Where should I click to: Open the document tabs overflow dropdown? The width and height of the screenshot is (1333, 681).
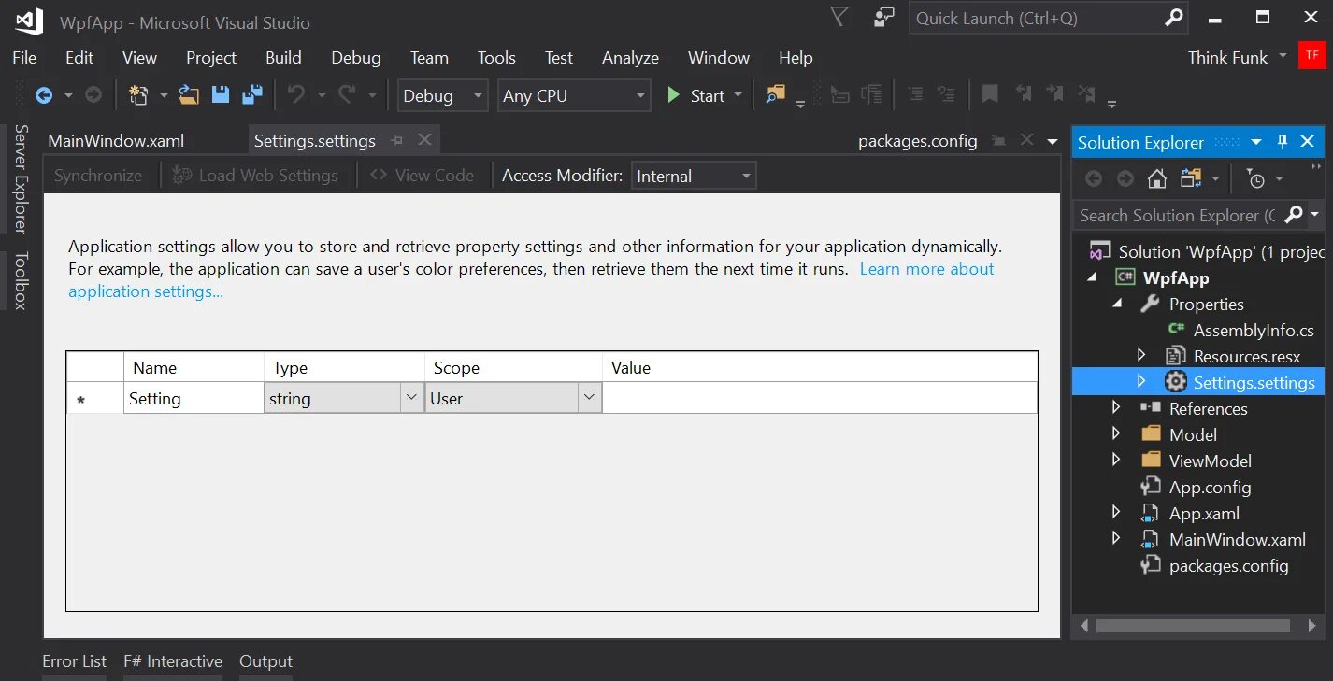pos(1053,142)
